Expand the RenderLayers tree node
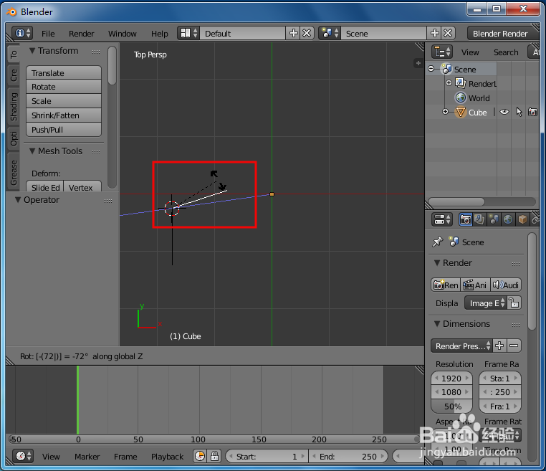Viewport: 546px width, 471px height. pyautogui.click(x=449, y=83)
